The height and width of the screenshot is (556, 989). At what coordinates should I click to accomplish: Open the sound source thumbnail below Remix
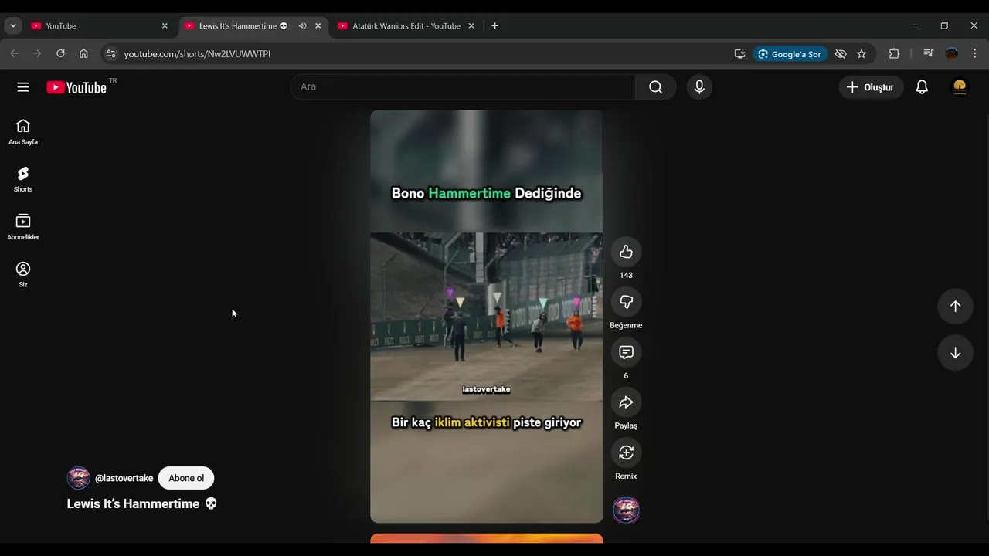click(x=626, y=510)
